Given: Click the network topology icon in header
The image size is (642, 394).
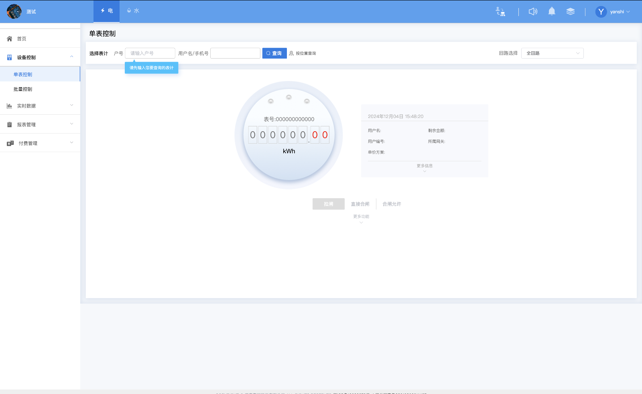Looking at the screenshot, I should coord(500,12).
